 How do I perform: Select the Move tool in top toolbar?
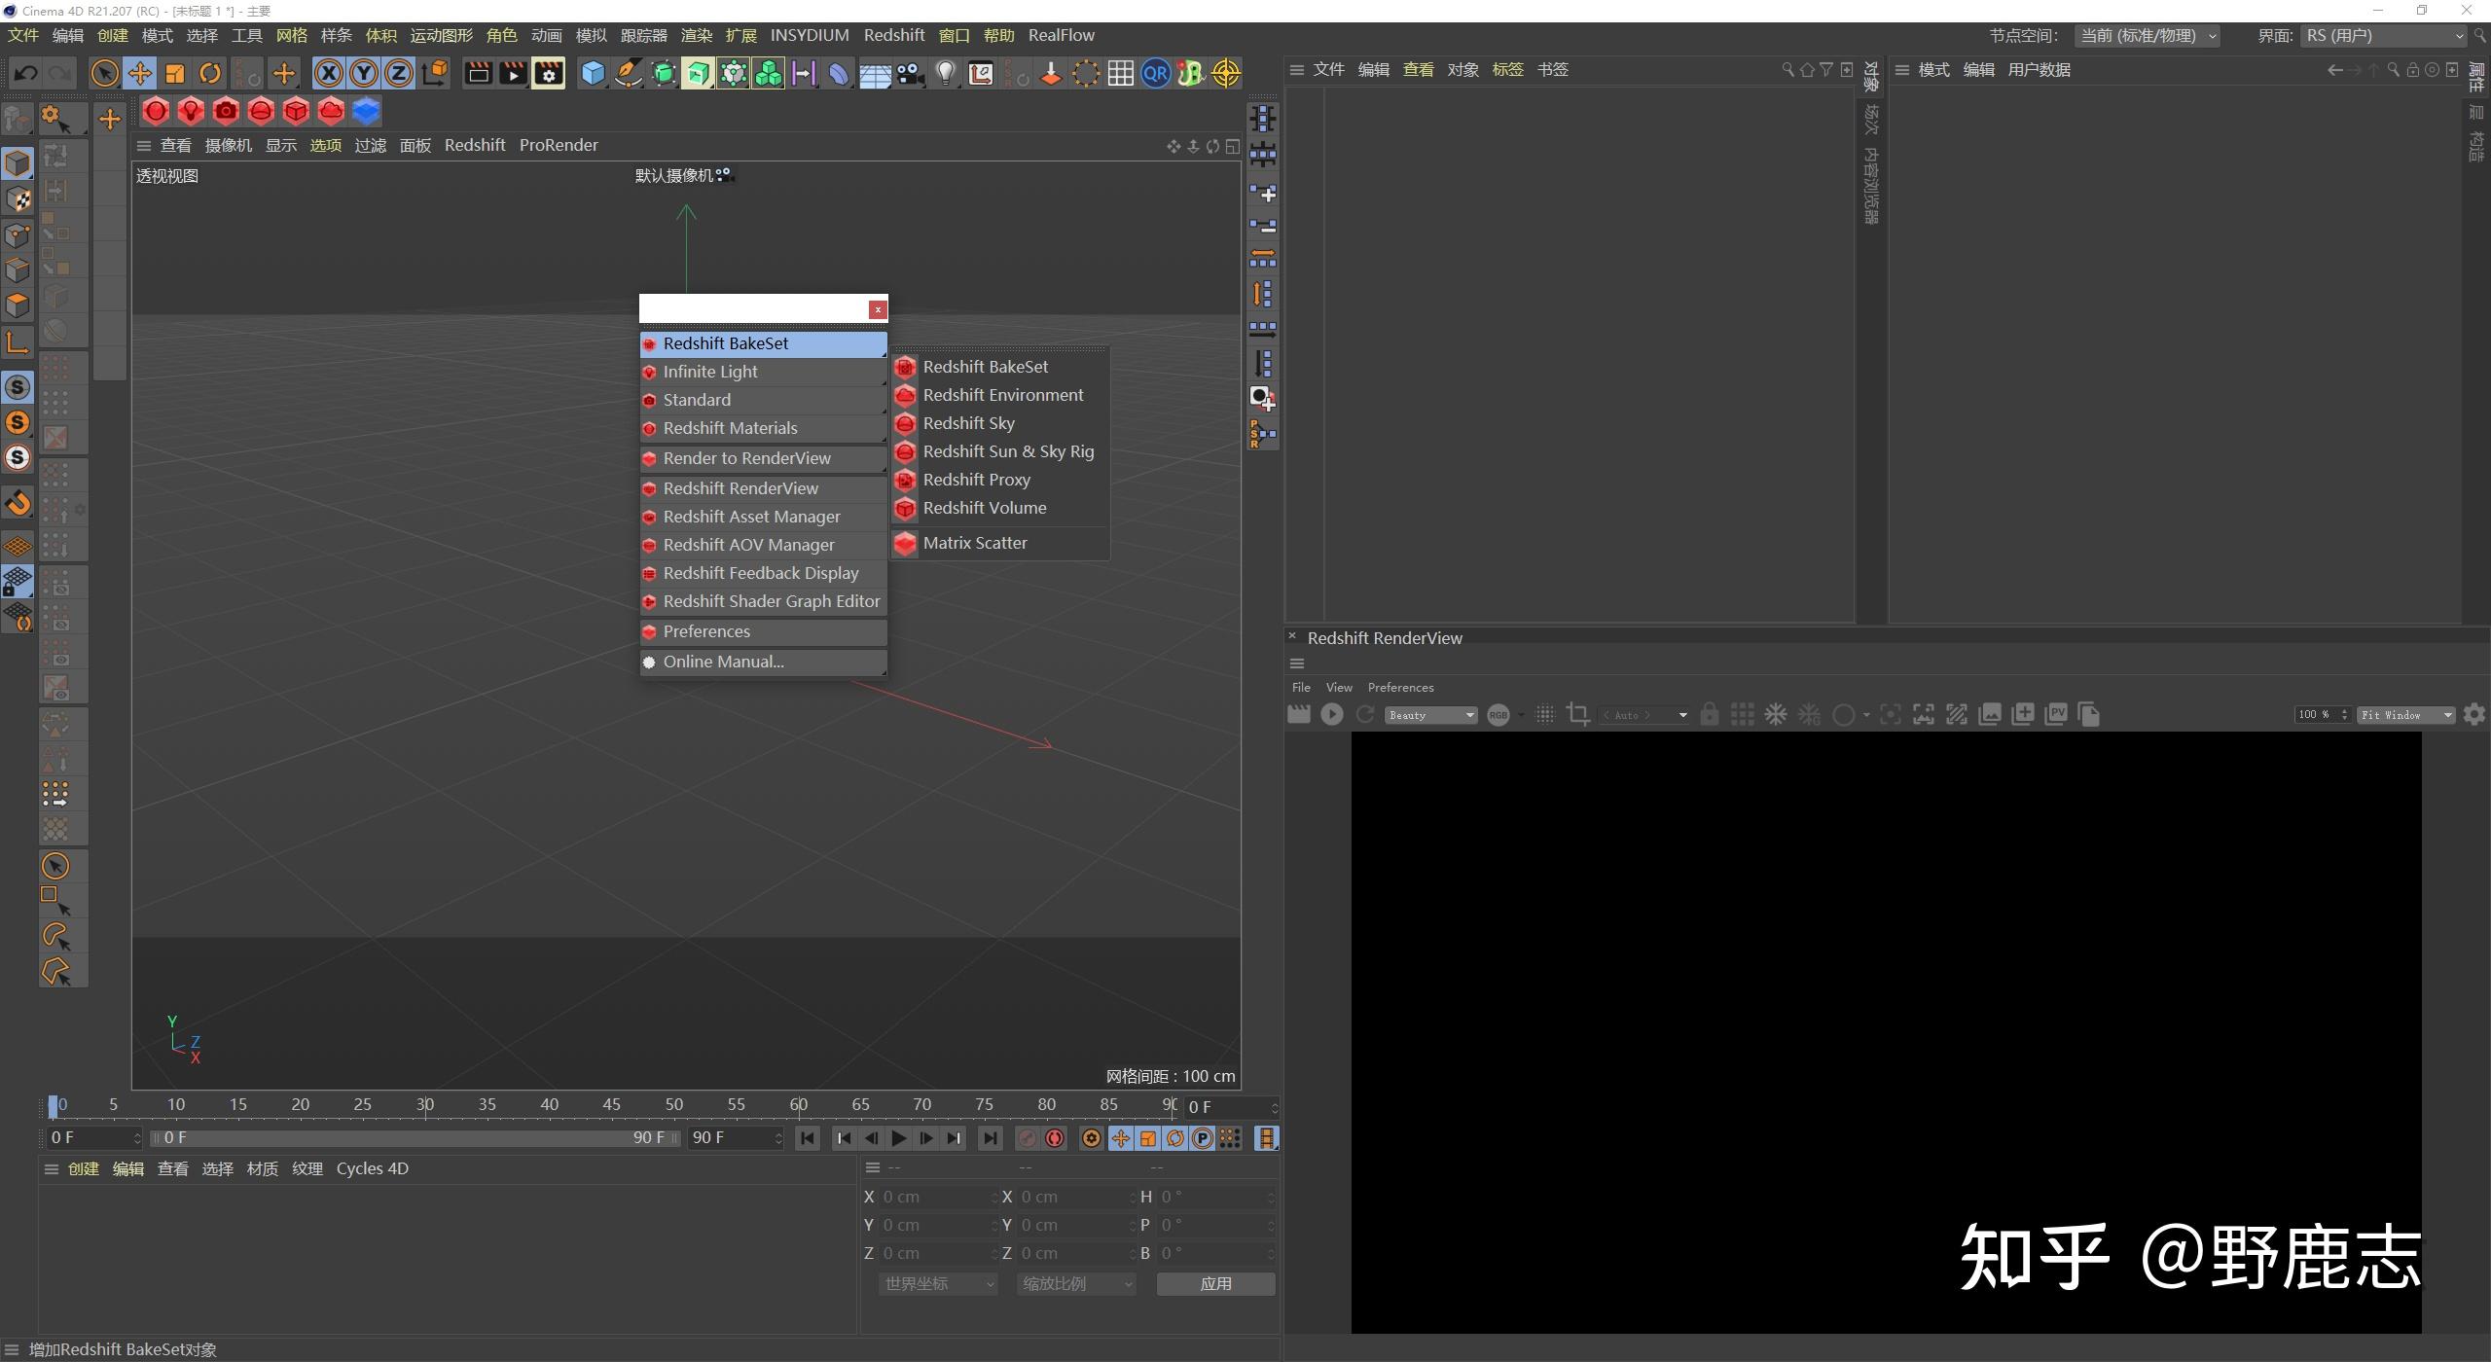[139, 73]
